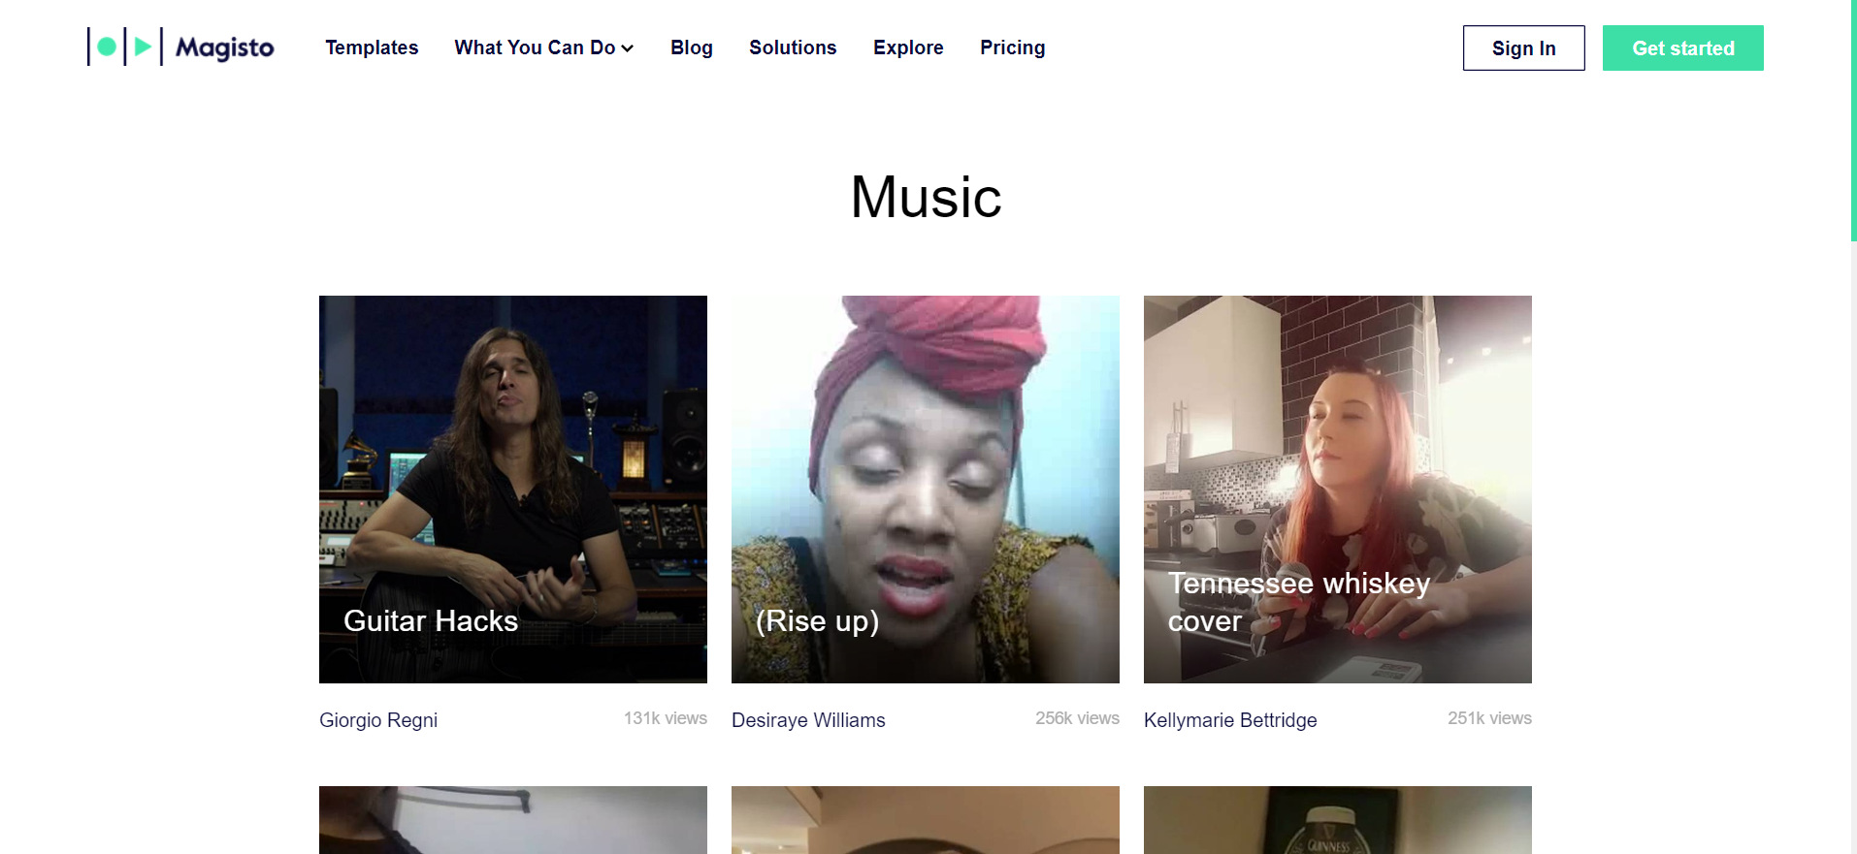Viewport: 1857px width, 854px height.
Task: Open the Templates menu item
Action: (x=372, y=47)
